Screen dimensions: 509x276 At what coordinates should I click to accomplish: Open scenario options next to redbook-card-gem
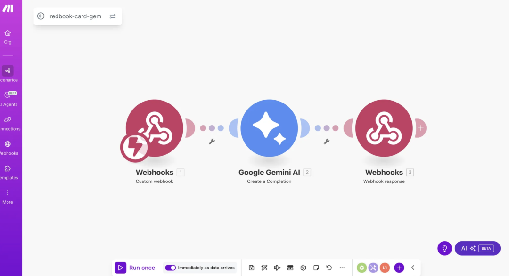pos(113,16)
